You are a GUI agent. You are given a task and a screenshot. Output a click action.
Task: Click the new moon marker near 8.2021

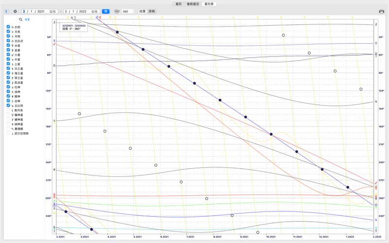click(220, 100)
